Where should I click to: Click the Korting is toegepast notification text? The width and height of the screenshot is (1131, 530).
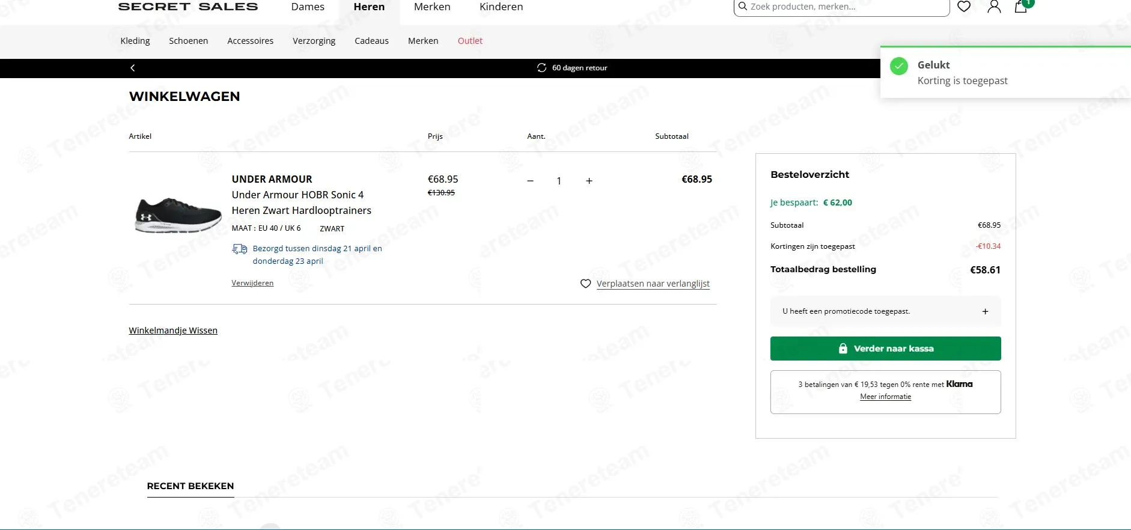pyautogui.click(x=963, y=81)
